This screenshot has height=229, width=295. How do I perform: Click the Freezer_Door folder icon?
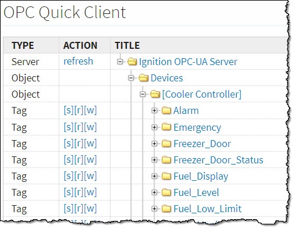[x=166, y=144]
